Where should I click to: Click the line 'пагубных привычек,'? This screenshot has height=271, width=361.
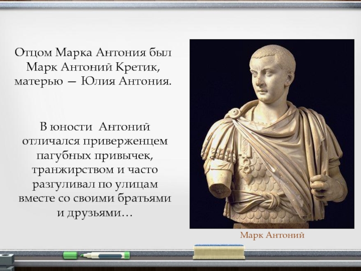95,155
